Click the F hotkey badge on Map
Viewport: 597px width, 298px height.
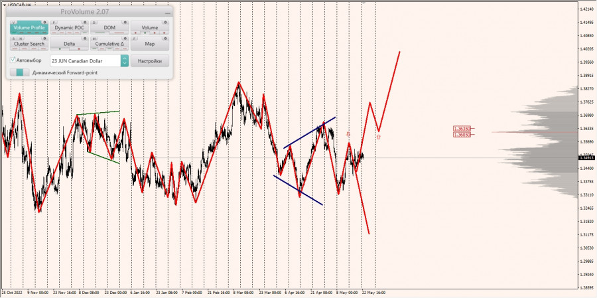pos(135,39)
